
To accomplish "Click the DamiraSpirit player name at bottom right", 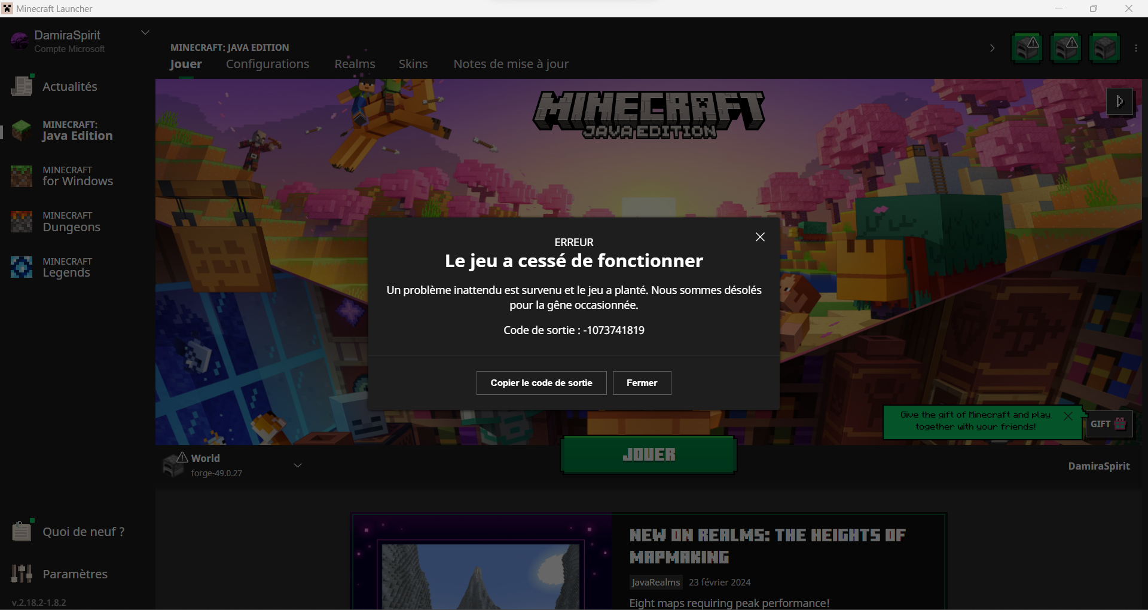I will pos(1099,466).
